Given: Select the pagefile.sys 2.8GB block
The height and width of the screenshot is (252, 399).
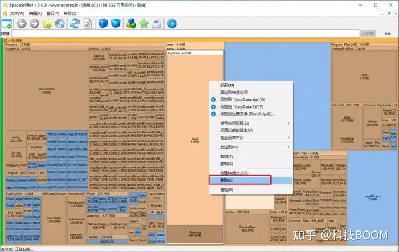Looking at the screenshot, I should point(372,198).
